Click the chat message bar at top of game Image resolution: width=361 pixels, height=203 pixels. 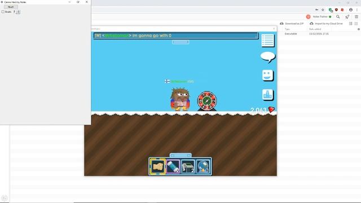pos(176,36)
